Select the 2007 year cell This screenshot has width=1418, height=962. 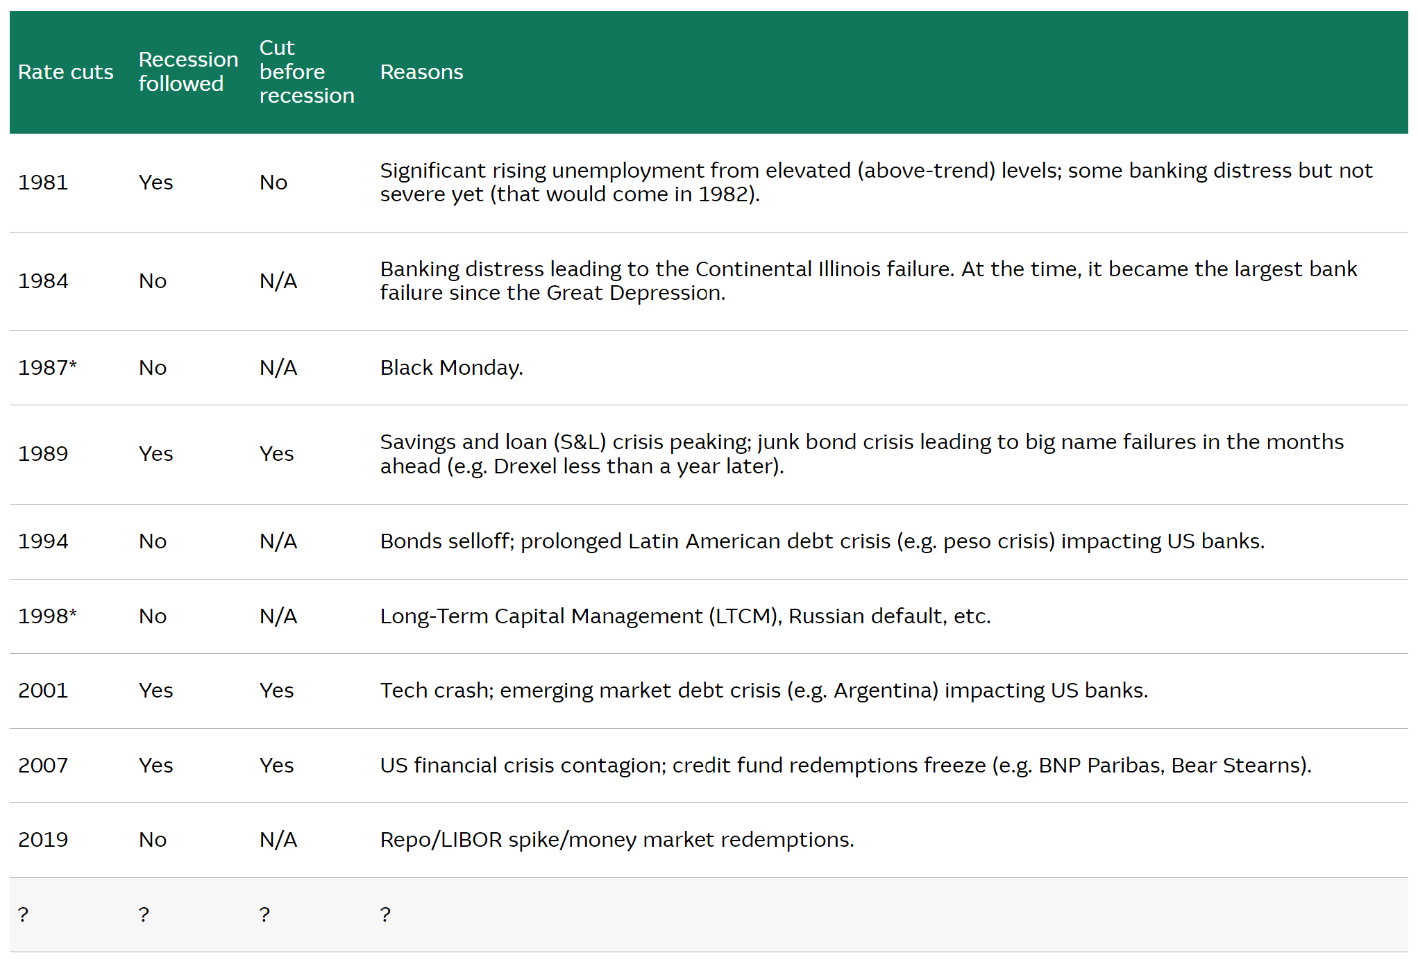(43, 766)
